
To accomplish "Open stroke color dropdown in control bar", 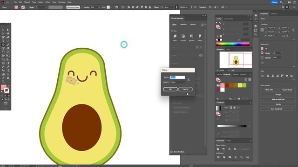I will [x=26, y=7].
